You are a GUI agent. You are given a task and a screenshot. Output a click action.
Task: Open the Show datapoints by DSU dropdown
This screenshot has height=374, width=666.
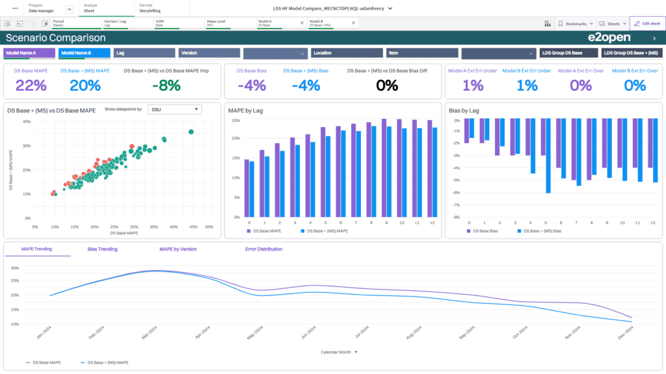174,110
